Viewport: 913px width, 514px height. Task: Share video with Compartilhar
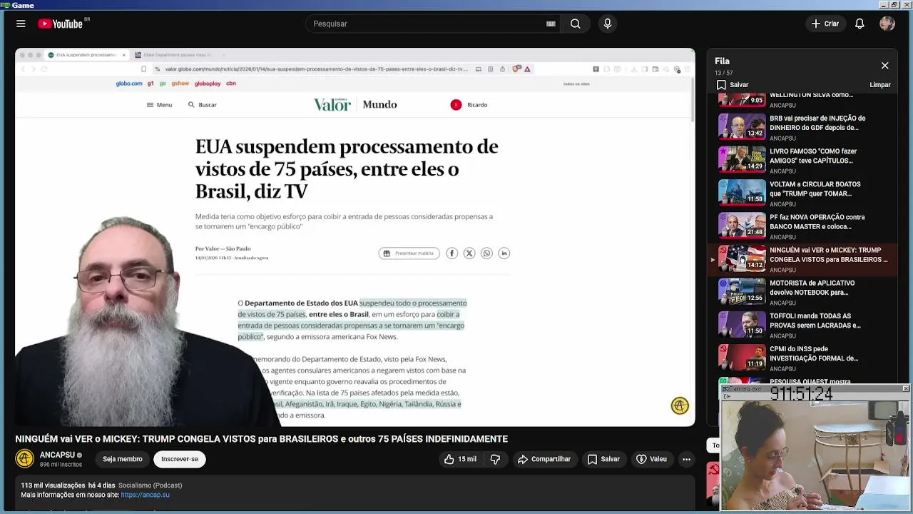tap(544, 459)
